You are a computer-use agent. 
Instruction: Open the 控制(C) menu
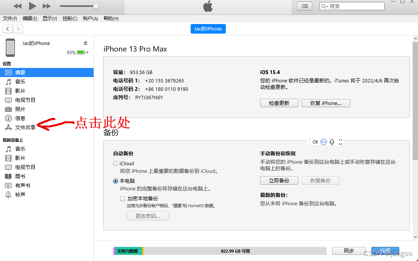point(70,18)
